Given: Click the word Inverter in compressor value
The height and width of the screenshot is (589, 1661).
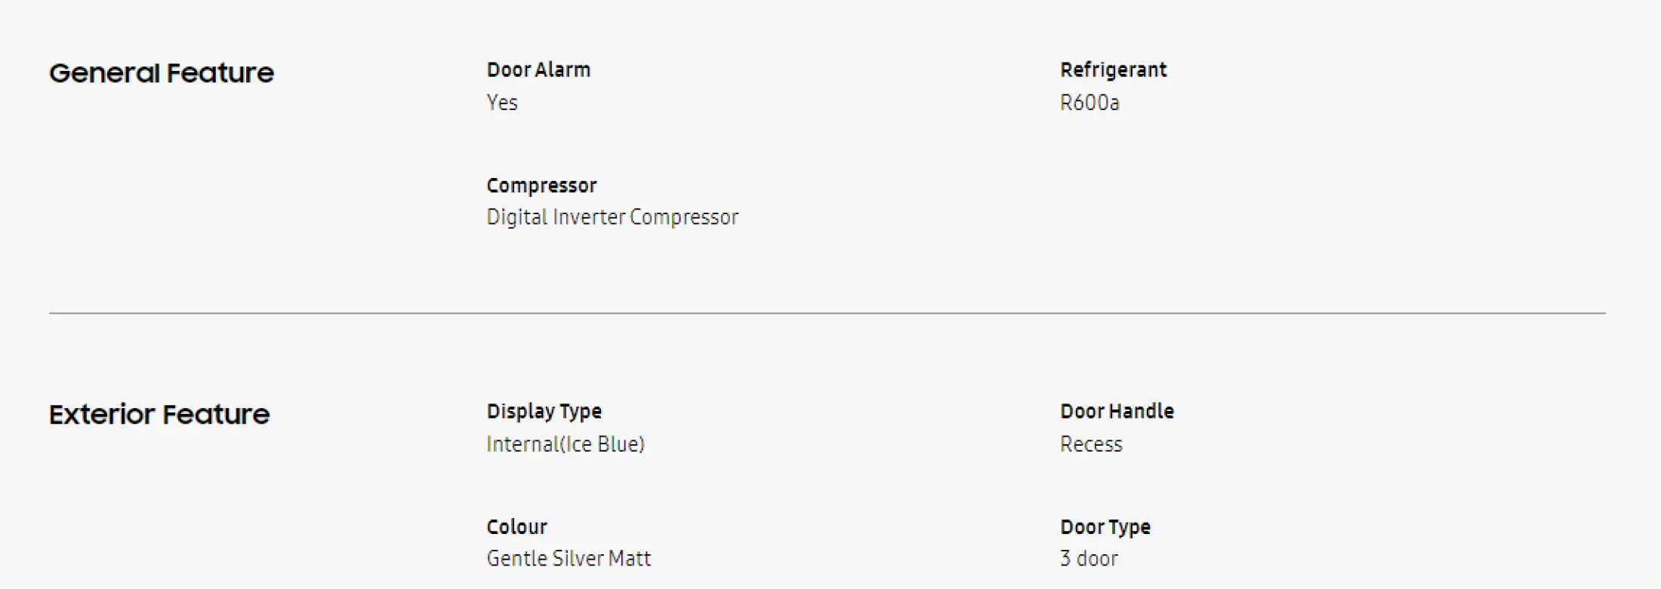Looking at the screenshot, I should point(589,217).
